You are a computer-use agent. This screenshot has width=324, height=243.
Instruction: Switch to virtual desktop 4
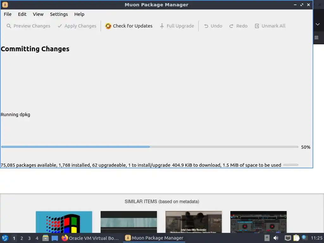point(37,238)
